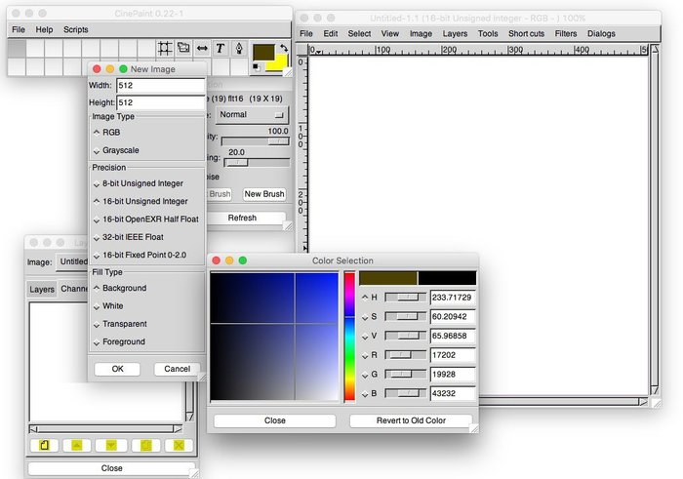Image resolution: width=683 pixels, height=479 pixels.
Task: Click Close button in Layers dialog
Action: (x=111, y=468)
